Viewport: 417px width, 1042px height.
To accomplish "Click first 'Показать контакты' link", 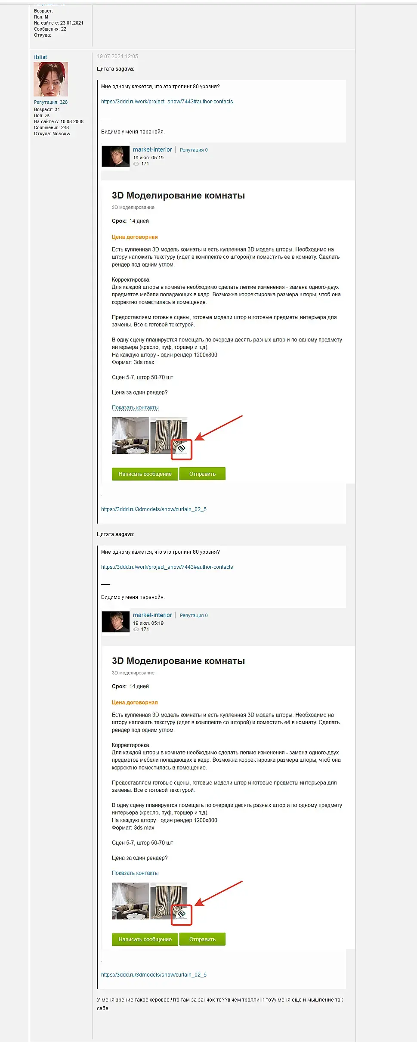I will coord(135,407).
